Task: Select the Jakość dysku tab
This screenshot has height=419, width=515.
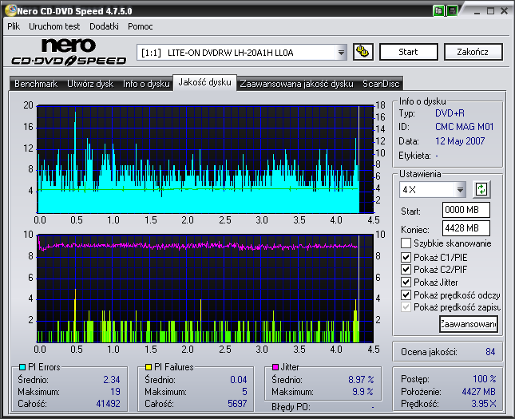Action: pyautogui.click(x=204, y=82)
